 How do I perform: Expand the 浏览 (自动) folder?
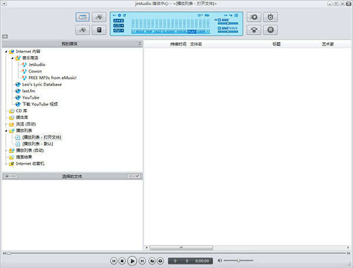pos(6,124)
